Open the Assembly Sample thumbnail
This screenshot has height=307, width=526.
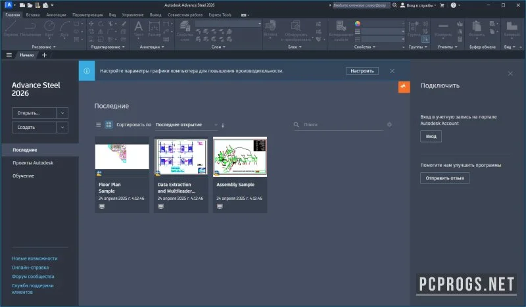point(240,157)
